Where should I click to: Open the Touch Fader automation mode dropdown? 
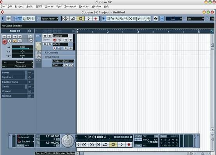point(50,19)
